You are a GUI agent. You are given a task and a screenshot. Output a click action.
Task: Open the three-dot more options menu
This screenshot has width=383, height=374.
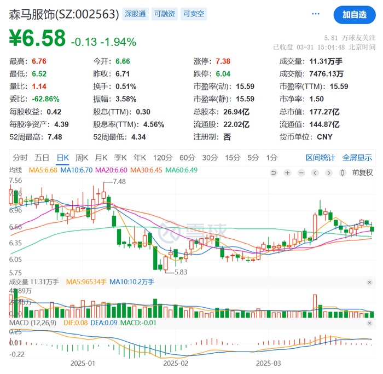pyautogui.click(x=316, y=14)
